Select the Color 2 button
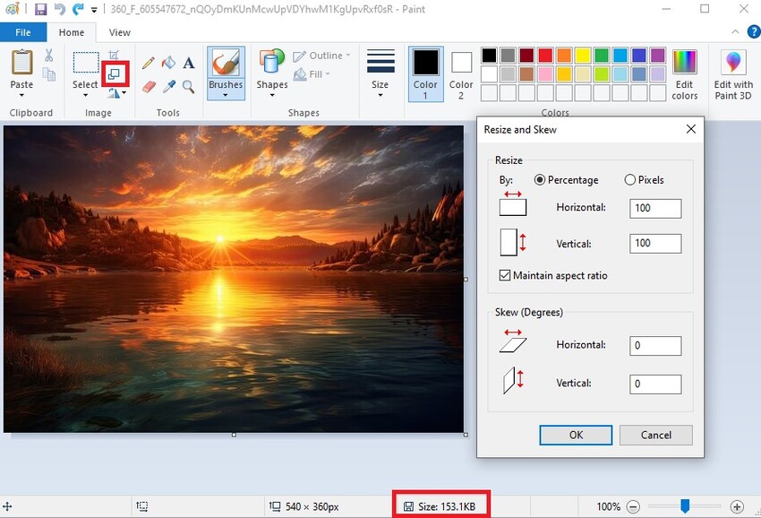 [461, 73]
